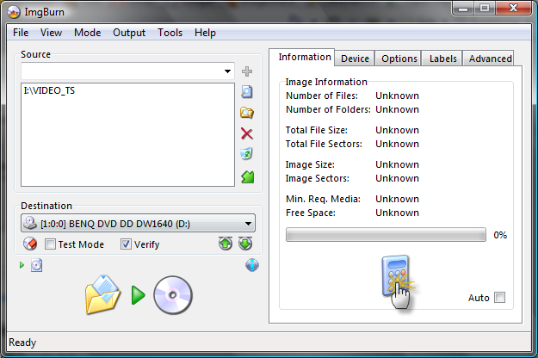538x358 pixels.
Task: Uncheck the Verify checkbox
Action: coord(126,244)
